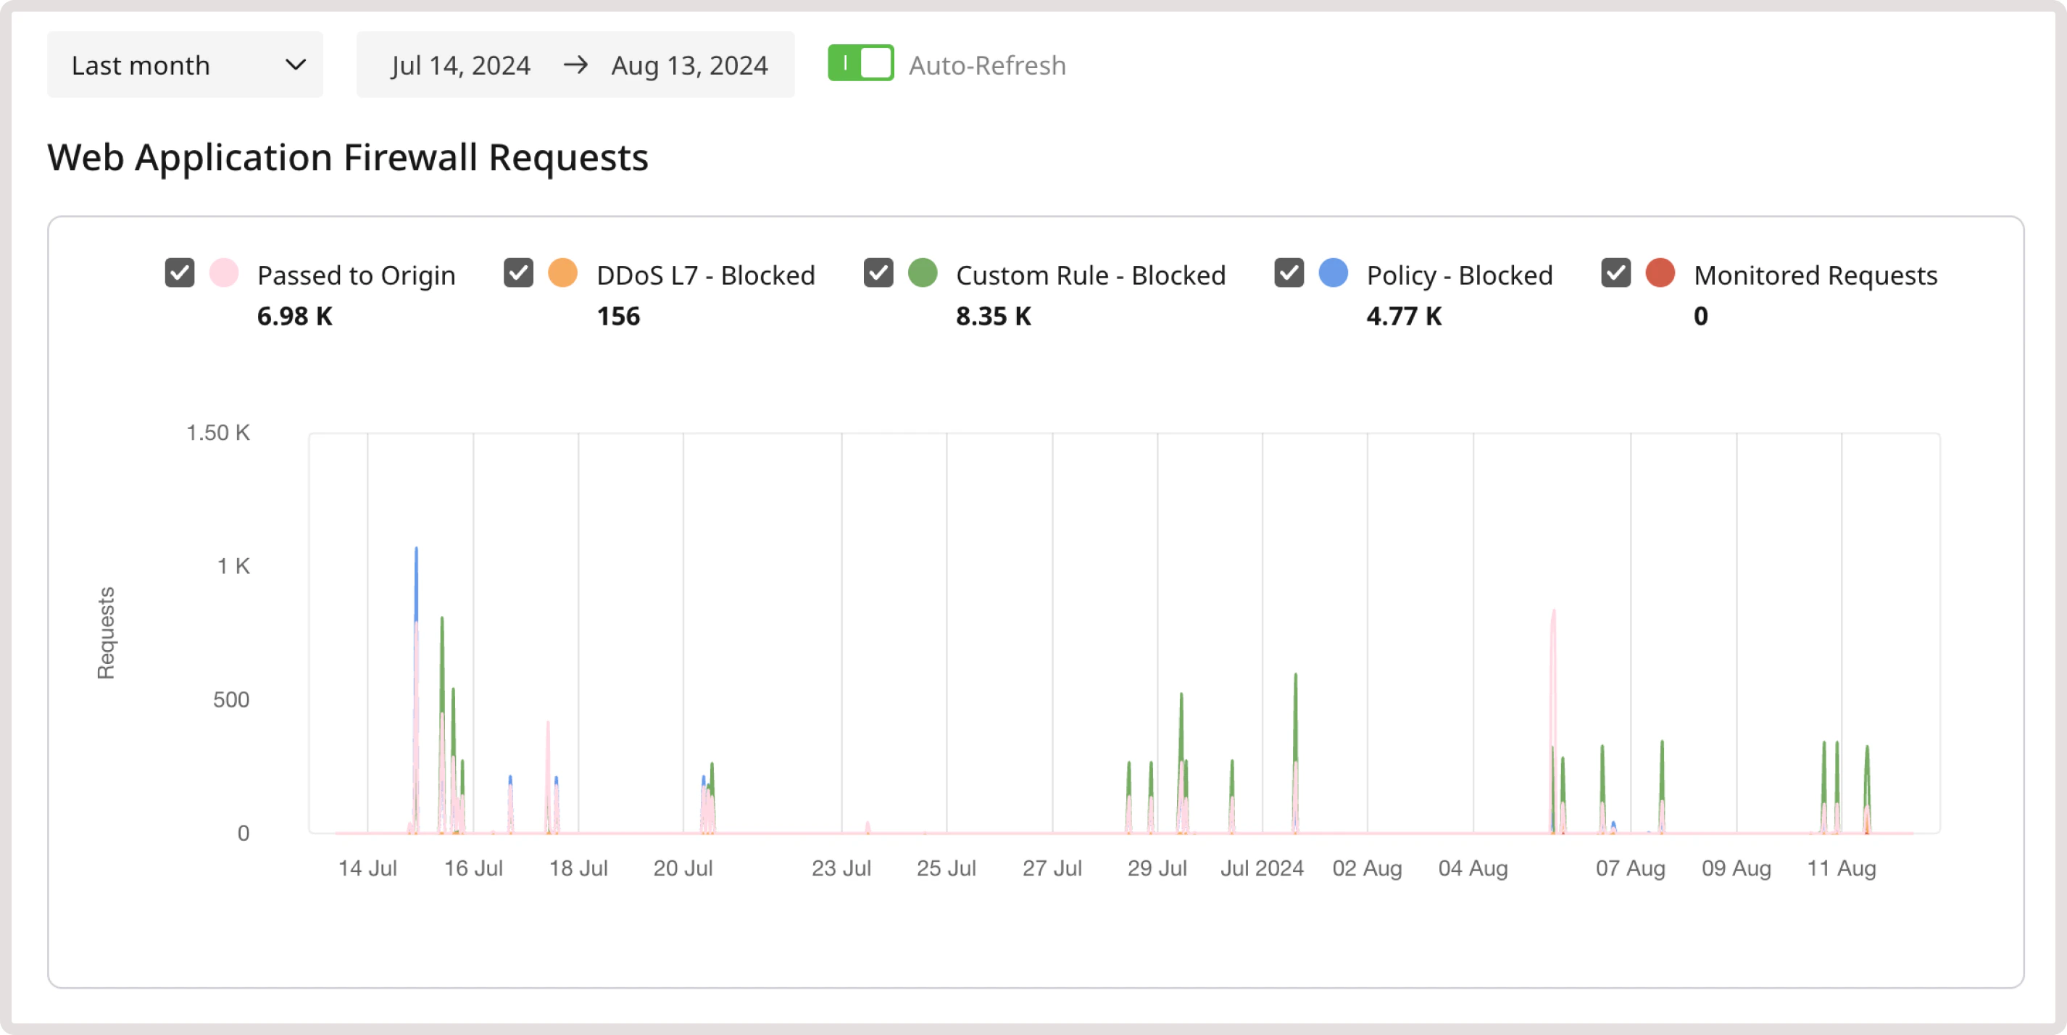Click the blue Policy Blocked color dot
The width and height of the screenshot is (2067, 1035).
[x=1334, y=273]
